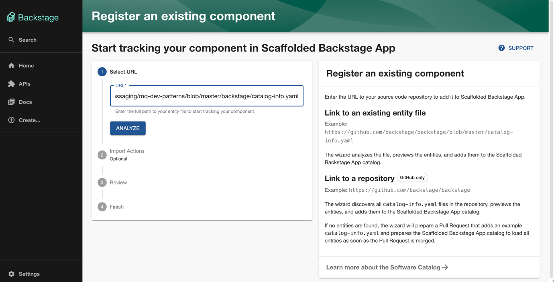554x282 pixels.
Task: Open the Docs section from the sidebar
Action: (x=11, y=101)
